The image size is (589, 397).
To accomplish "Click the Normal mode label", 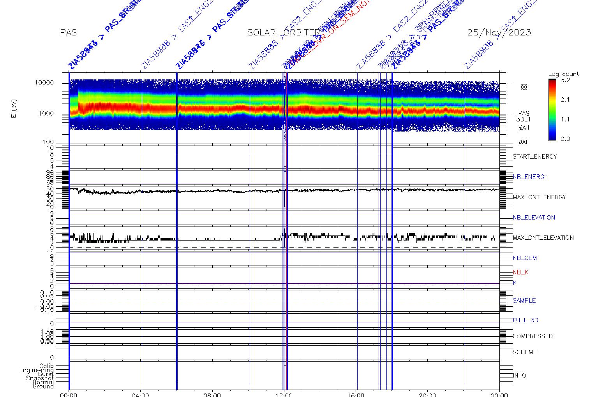I will tap(43, 383).
